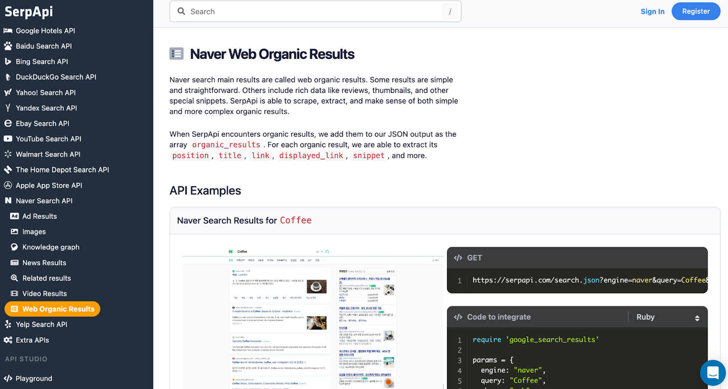Click the Images picture icon
Viewport: 728px width, 389px height.
15,231
